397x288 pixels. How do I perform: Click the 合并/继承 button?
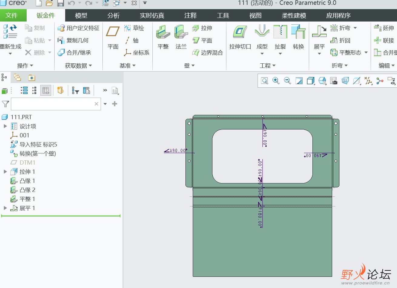[75, 53]
